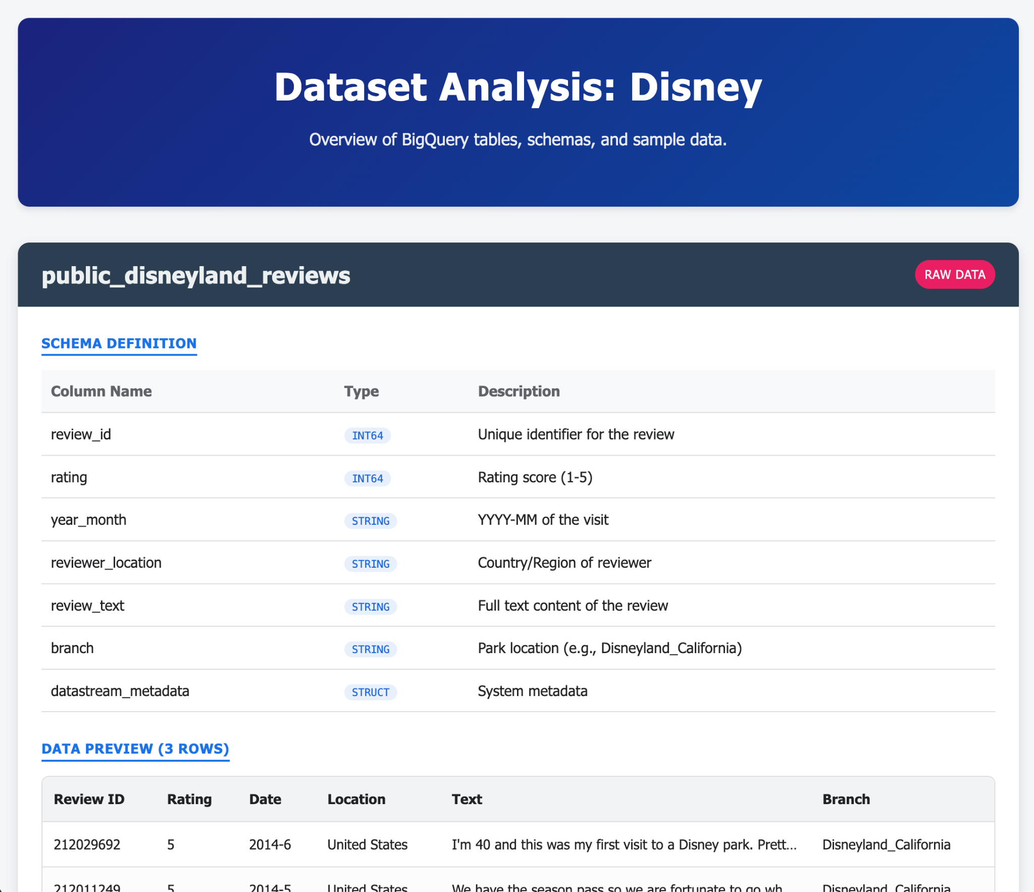Click the INT64 type badge for review_id

click(367, 435)
